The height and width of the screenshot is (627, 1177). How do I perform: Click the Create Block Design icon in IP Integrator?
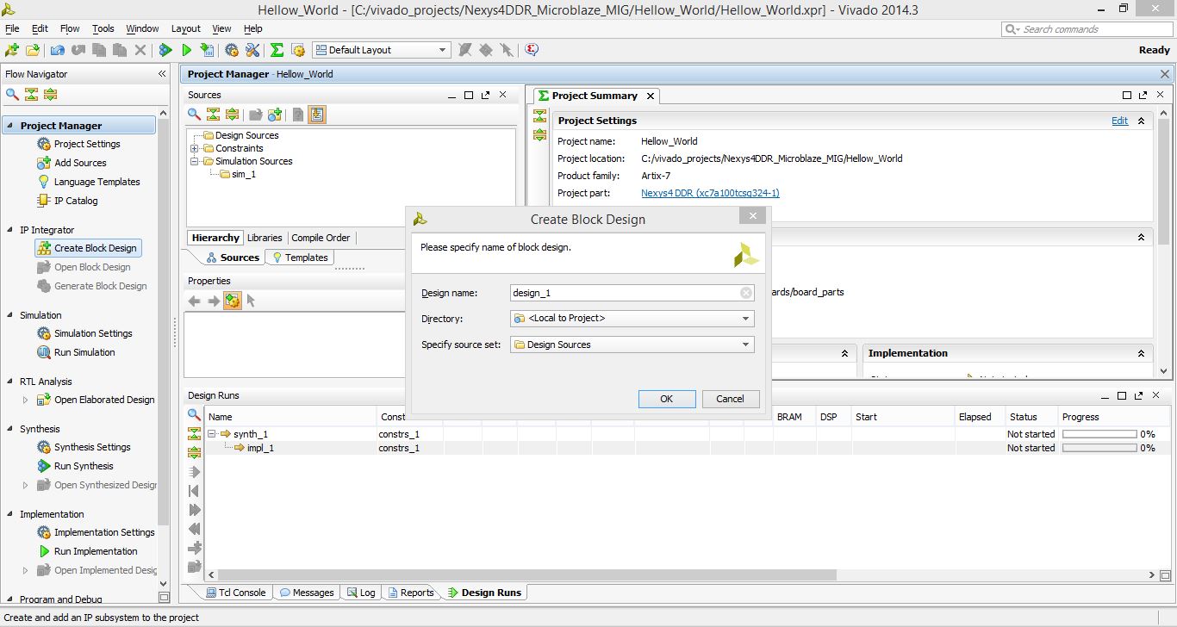click(44, 248)
